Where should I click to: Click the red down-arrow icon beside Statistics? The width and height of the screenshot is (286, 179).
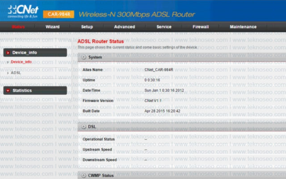[8, 90]
